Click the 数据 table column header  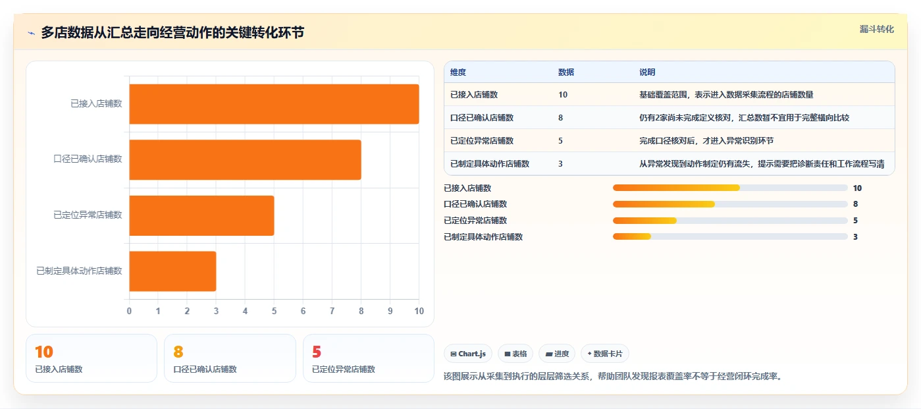pos(566,72)
